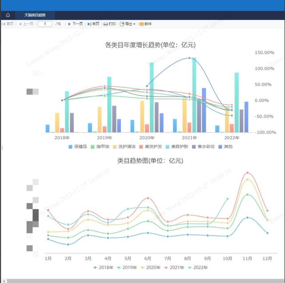The width and height of the screenshot is (285, 283).
Task: Click 下一页 next page button
Action: 75,24
